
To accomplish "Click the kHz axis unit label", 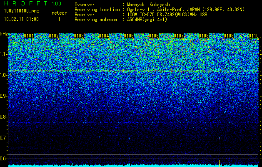I will pos(4,34).
